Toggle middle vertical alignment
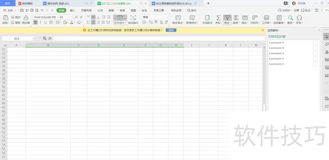 coord(93,17)
